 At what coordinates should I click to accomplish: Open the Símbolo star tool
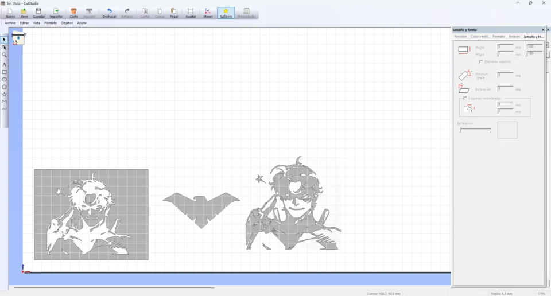point(226,13)
